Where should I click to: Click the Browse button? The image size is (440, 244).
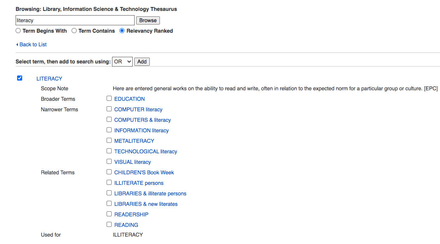148,20
